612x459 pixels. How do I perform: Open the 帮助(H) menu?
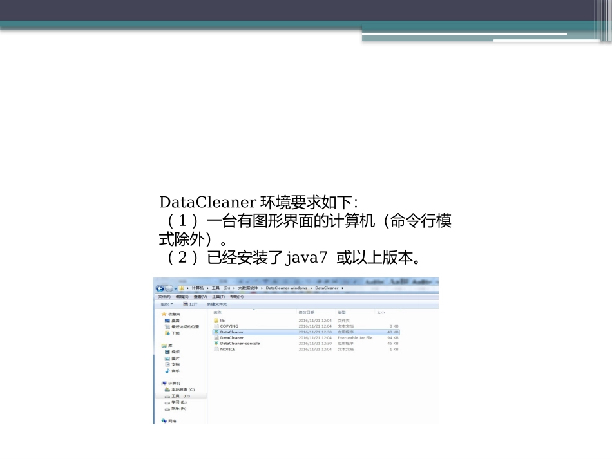(x=237, y=297)
